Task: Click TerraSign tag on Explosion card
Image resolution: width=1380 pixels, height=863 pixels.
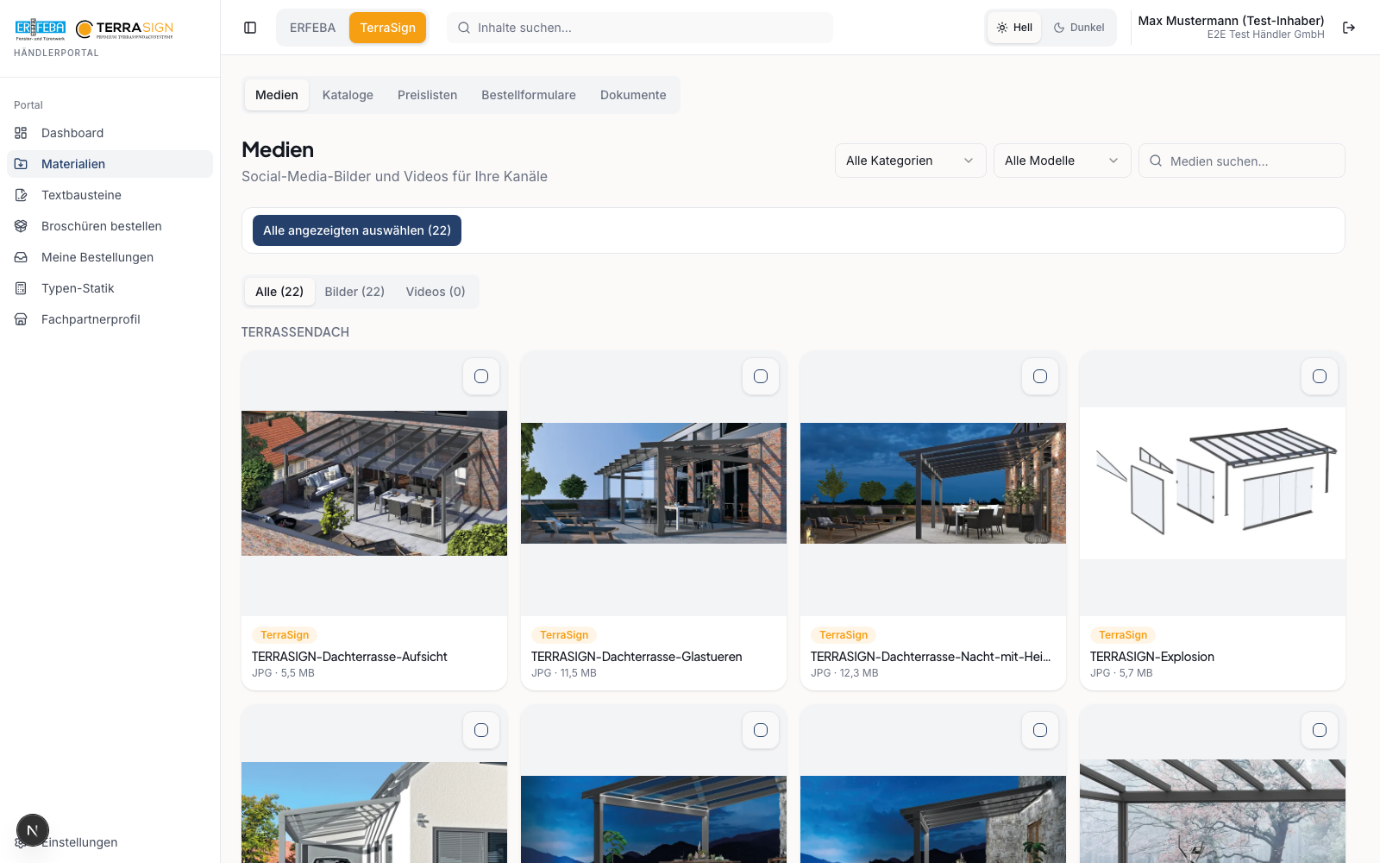Action: [x=1123, y=635]
